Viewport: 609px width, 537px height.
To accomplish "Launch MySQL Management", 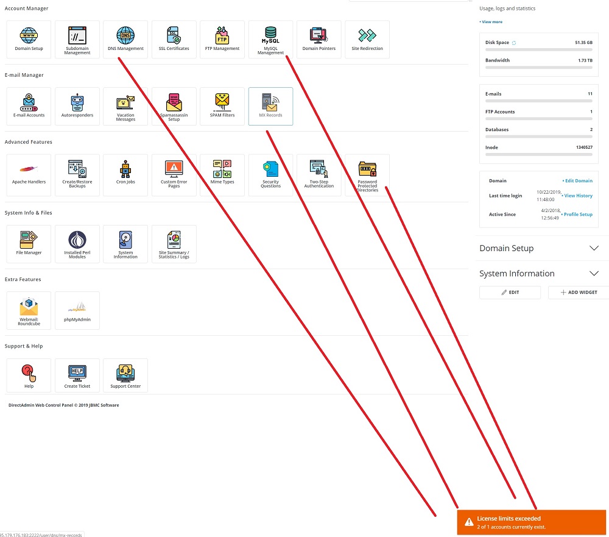I will pos(270,39).
